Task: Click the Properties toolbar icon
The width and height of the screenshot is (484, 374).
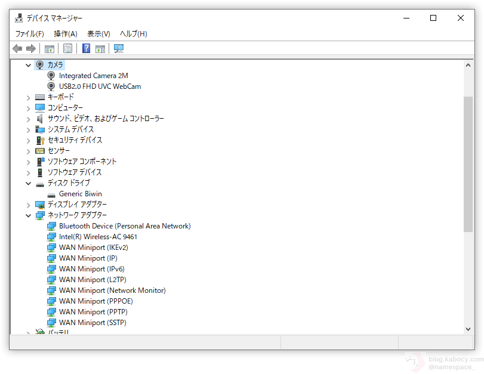Action: [67, 48]
